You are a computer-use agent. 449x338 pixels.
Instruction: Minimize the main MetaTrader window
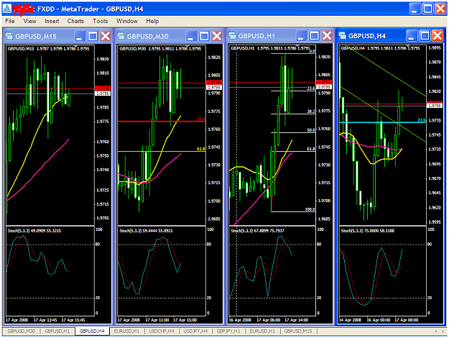coord(415,9)
